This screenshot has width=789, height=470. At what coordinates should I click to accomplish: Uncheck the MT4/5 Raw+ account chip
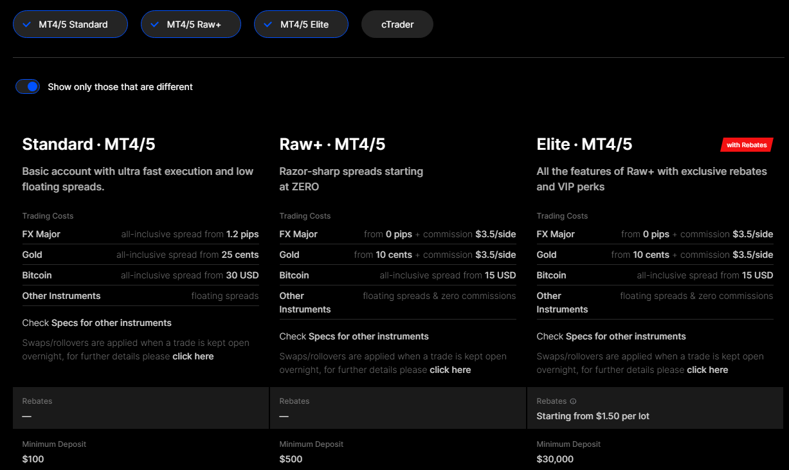point(191,24)
